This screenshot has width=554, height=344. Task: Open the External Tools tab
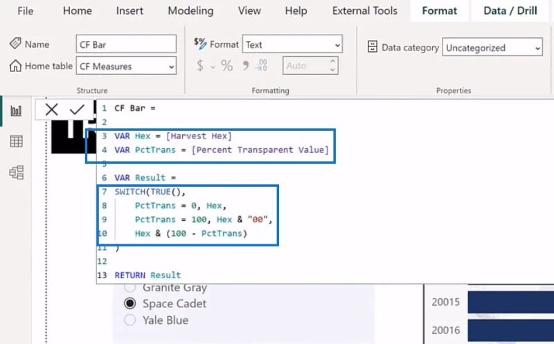pyautogui.click(x=365, y=11)
